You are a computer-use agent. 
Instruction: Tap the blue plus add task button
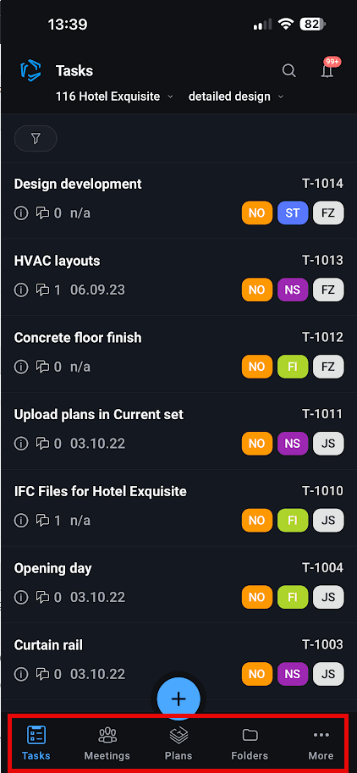pos(178,698)
